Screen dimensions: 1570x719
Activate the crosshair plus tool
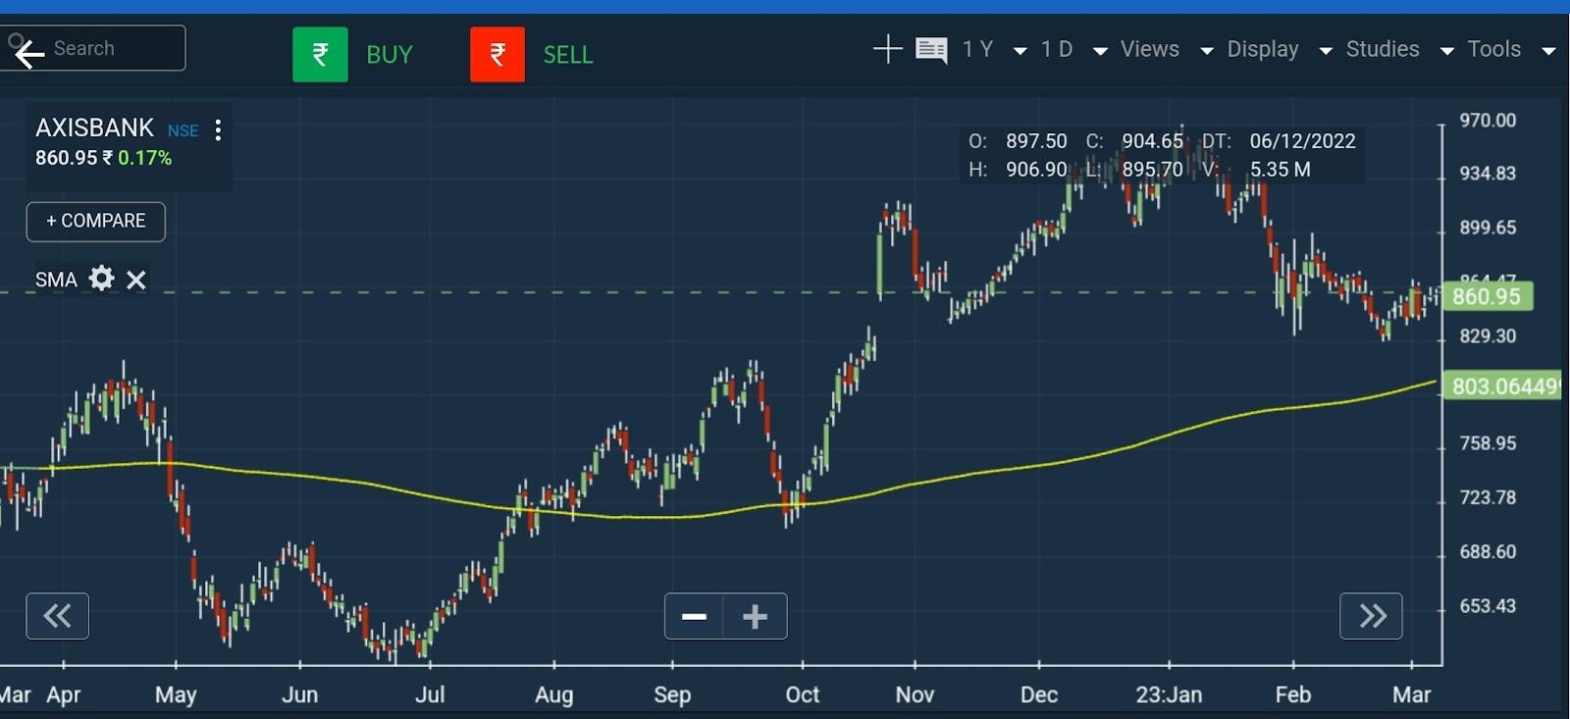tap(887, 49)
